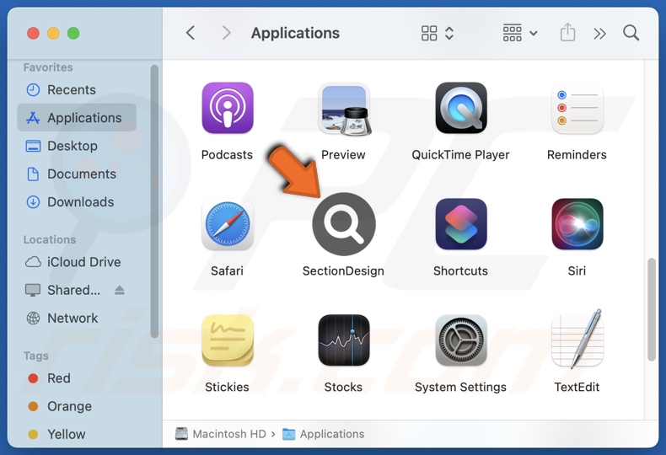This screenshot has height=455, width=666.
Task: Eject the Shared volume
Action: pyautogui.click(x=120, y=291)
